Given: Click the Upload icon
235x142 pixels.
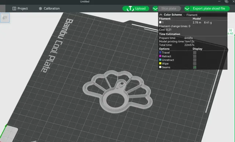Looking at the screenshot, I should click(130, 9).
